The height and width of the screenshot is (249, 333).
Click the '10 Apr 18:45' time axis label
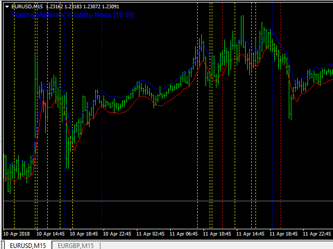click(x=84, y=234)
